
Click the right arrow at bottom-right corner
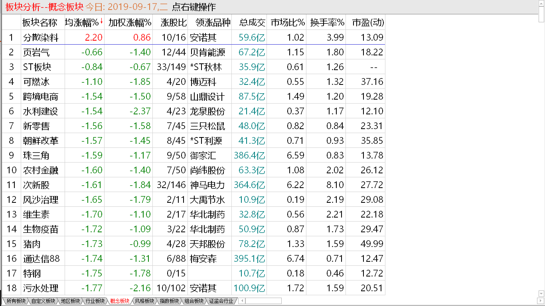pos(541,301)
